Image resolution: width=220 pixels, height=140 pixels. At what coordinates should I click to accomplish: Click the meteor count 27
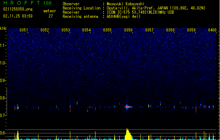click(x=51, y=16)
